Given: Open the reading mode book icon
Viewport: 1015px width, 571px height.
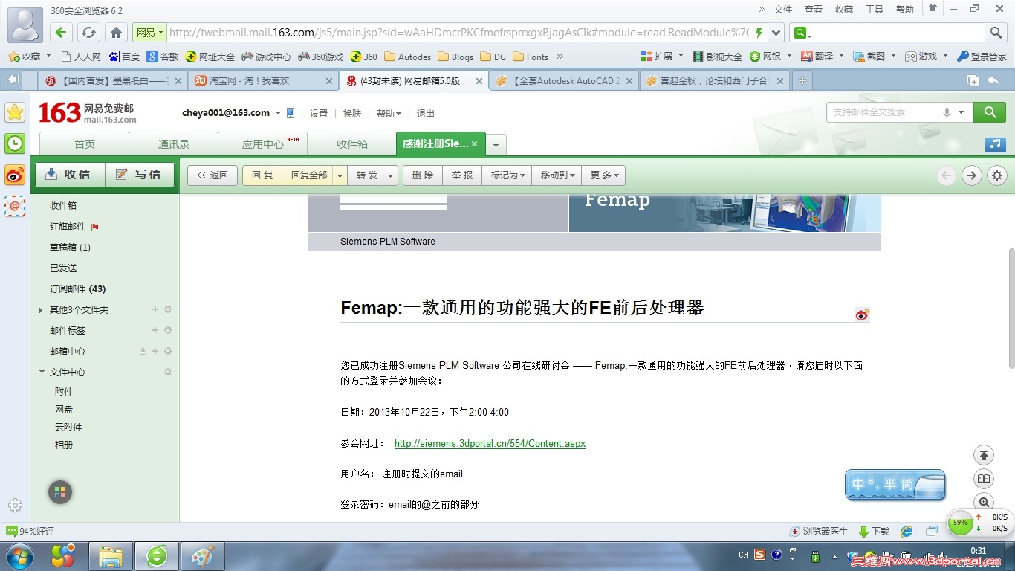Looking at the screenshot, I should tap(984, 479).
